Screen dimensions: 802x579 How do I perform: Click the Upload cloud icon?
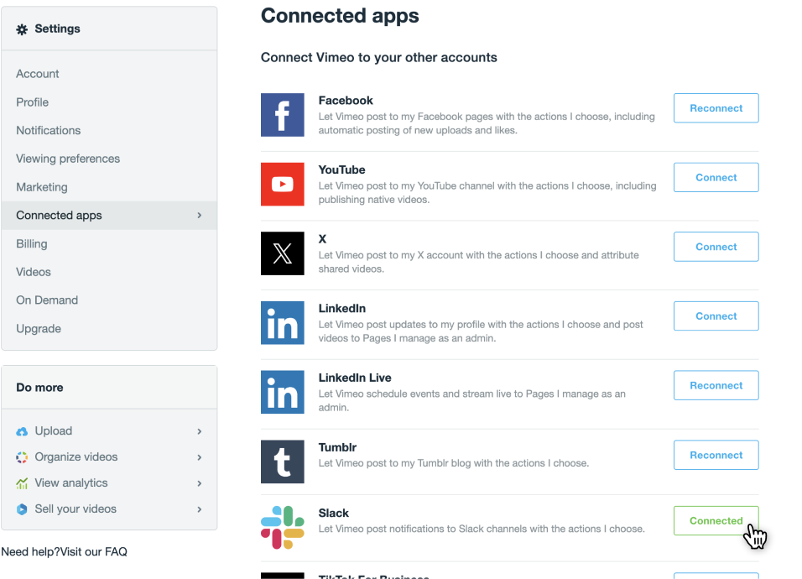click(23, 431)
